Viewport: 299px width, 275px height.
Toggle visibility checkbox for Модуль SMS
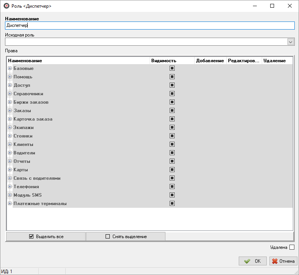coord(172,195)
